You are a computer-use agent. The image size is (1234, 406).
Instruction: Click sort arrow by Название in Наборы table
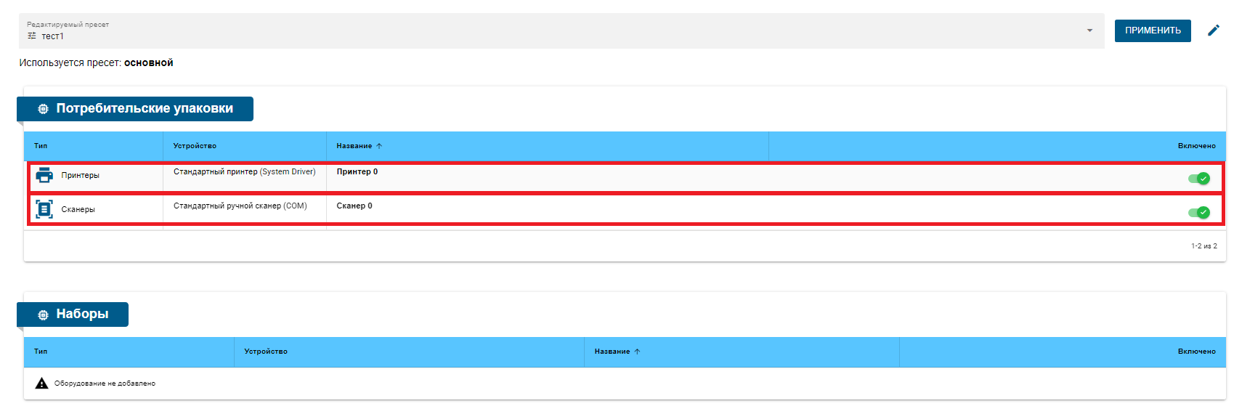(637, 352)
